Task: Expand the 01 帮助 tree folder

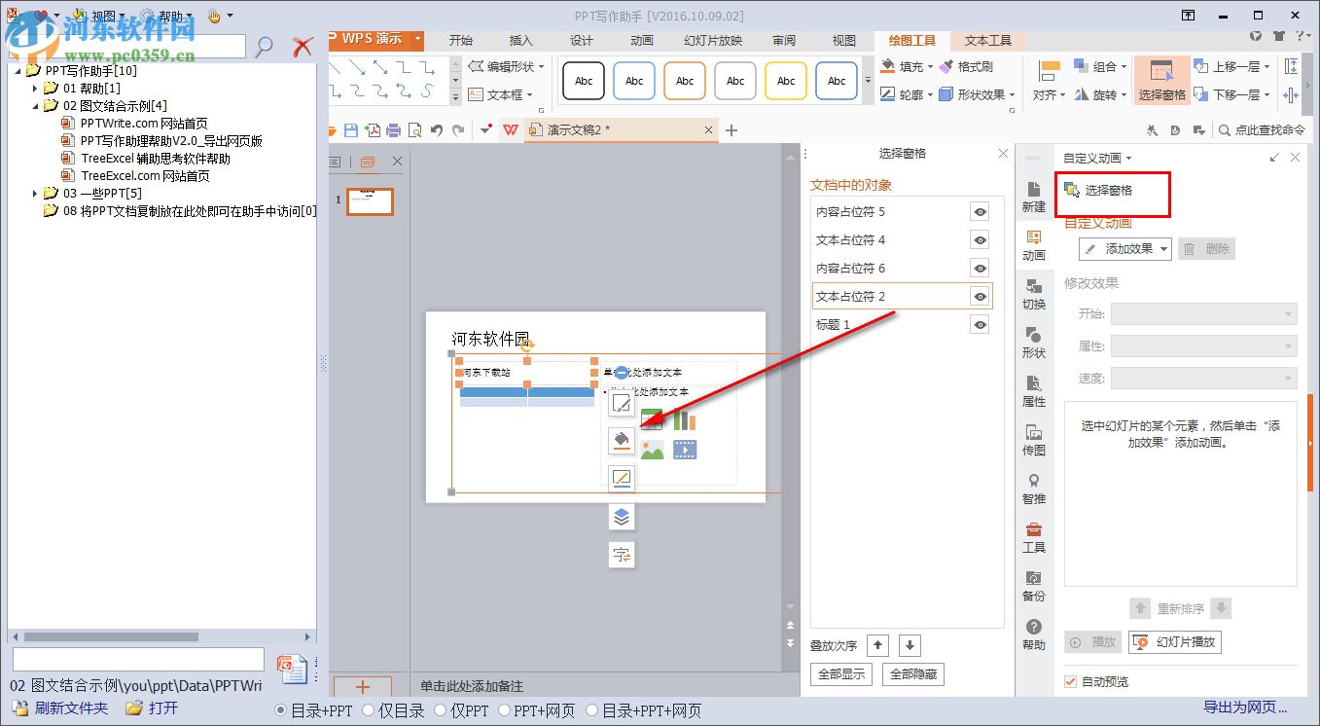Action: [x=36, y=89]
